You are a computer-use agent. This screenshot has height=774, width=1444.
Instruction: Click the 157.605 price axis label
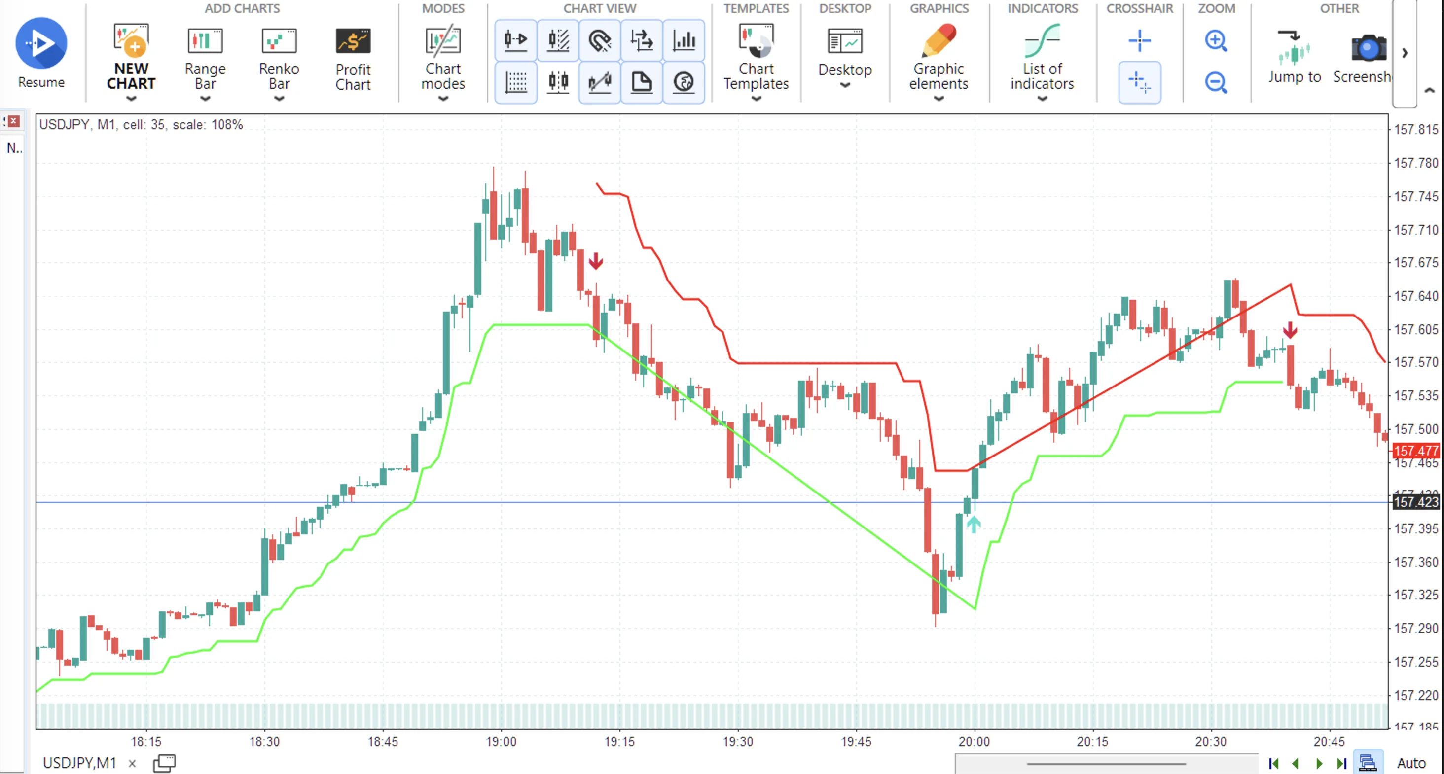1416,329
